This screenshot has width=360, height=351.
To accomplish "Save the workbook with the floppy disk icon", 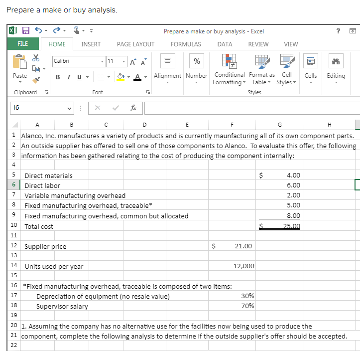I will [x=26, y=30].
